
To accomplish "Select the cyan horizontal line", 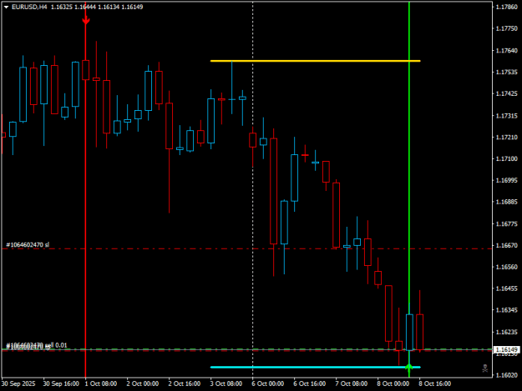I will (315, 367).
